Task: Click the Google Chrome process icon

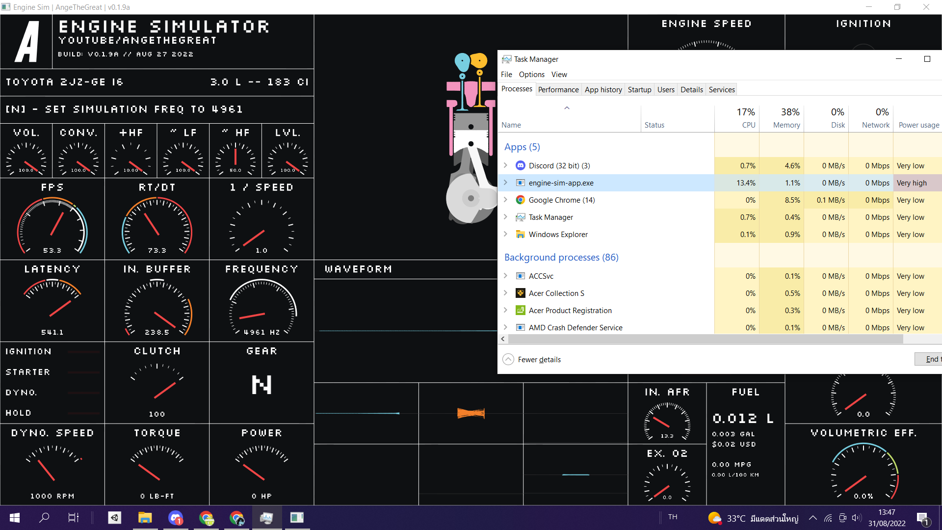Action: point(520,200)
